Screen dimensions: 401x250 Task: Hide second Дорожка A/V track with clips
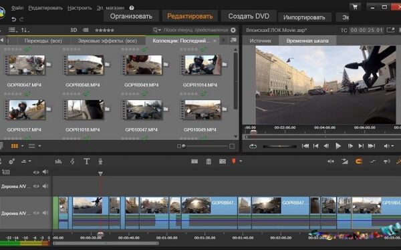[x=36, y=213]
